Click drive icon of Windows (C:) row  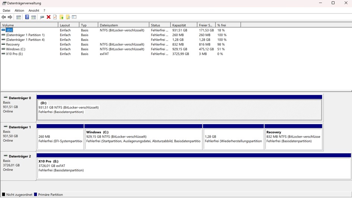pos(3,49)
